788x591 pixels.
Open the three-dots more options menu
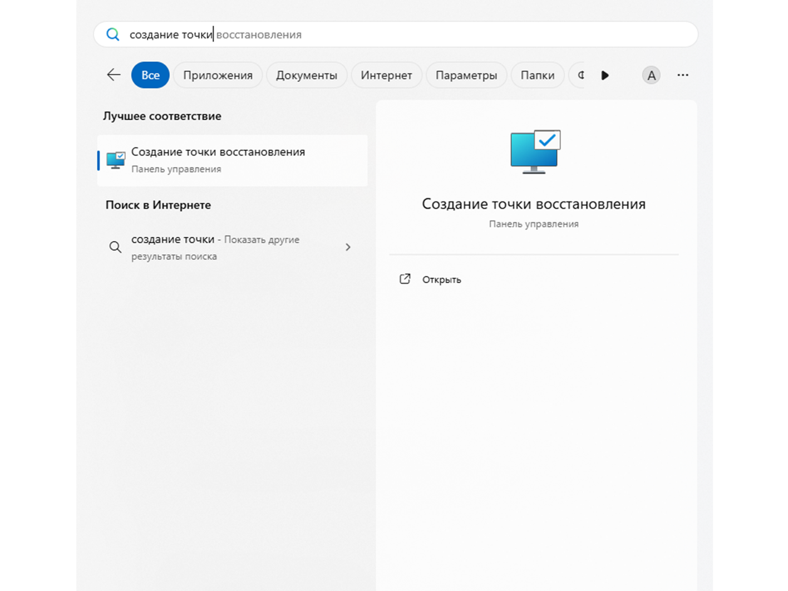(683, 75)
